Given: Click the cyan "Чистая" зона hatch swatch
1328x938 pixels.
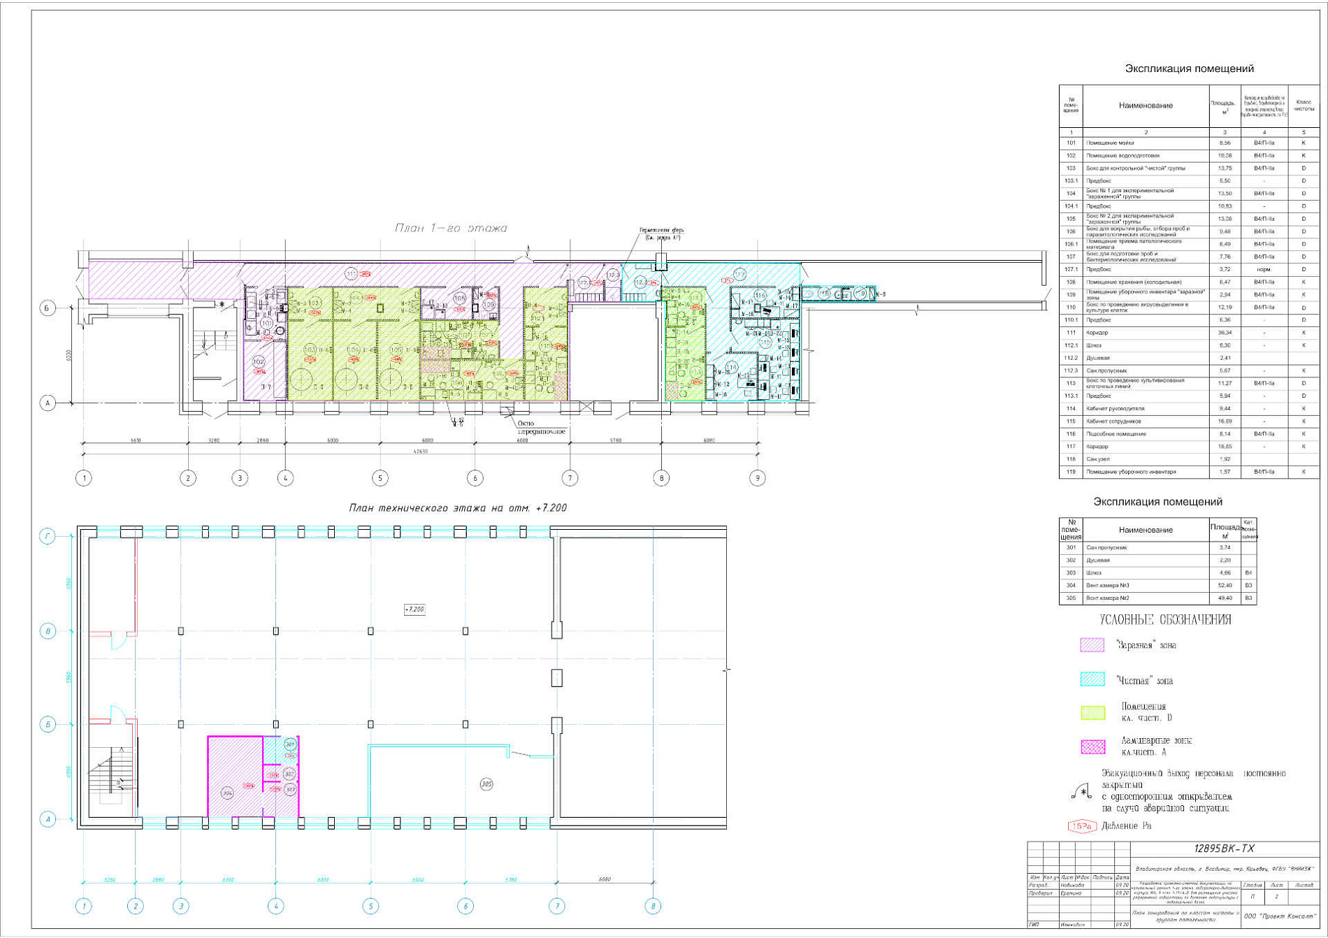Looking at the screenshot, I should pos(1092,679).
